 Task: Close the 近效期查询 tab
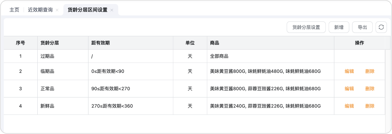[57, 10]
